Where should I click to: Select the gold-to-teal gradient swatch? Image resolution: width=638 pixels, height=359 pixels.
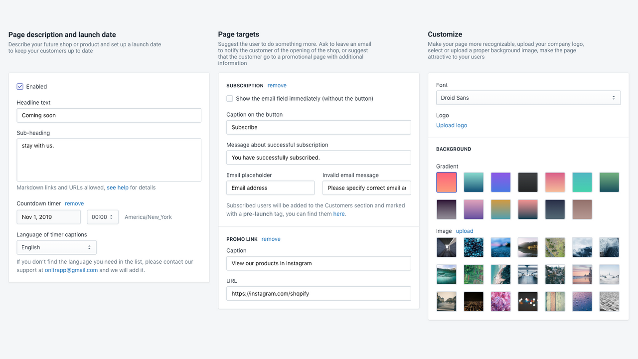tap(501, 209)
